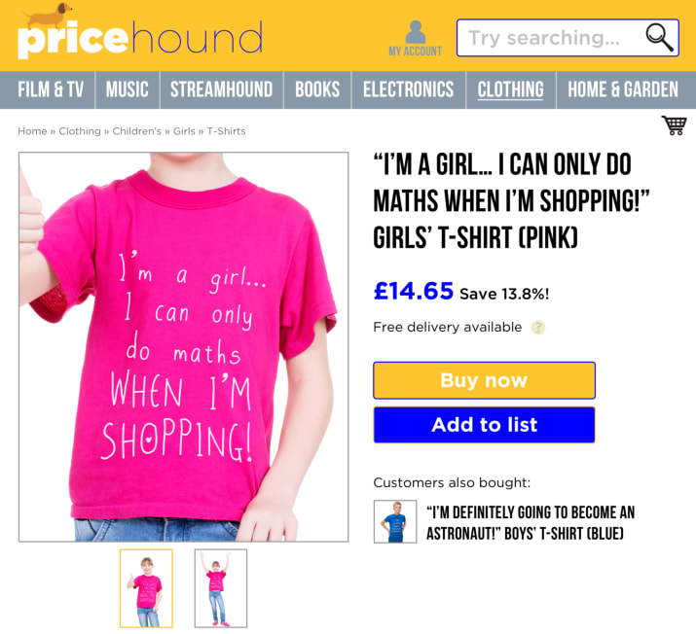Open the My Account profile icon

coord(415,38)
